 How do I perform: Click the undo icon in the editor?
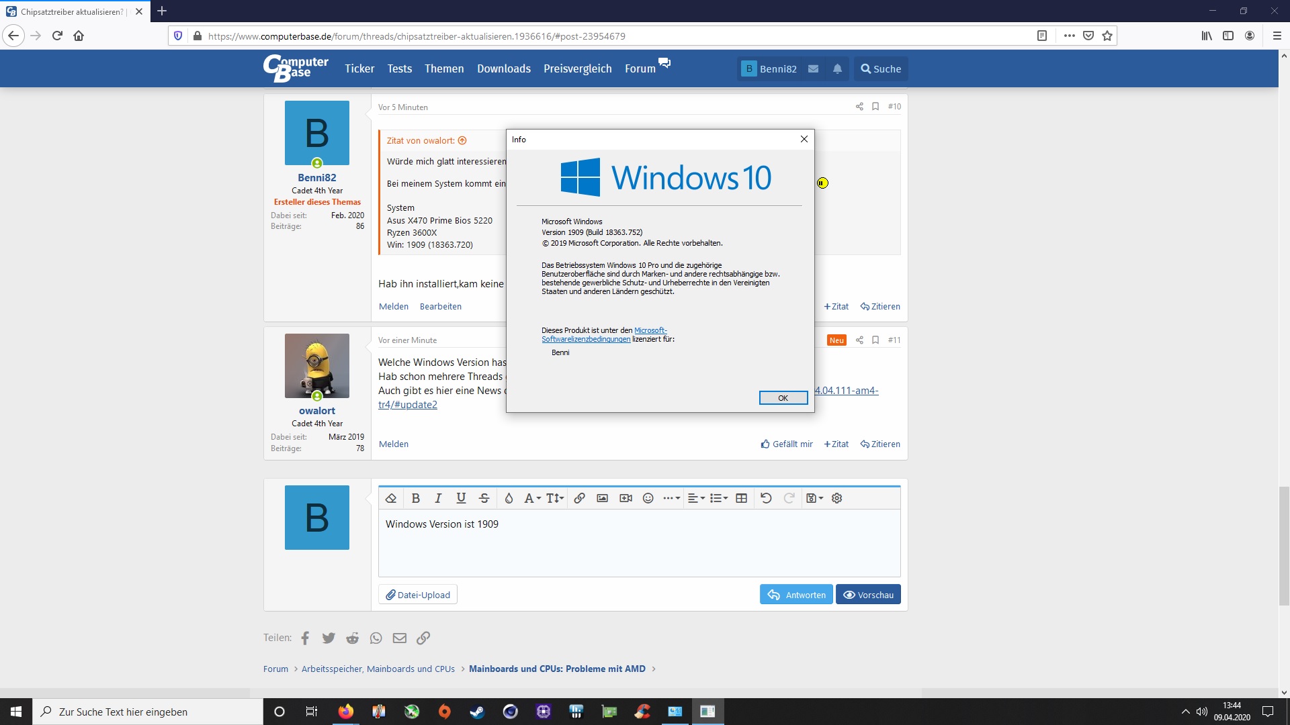(766, 498)
